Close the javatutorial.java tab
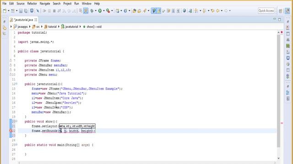Screen dimensions: 293x164 point(36,20)
